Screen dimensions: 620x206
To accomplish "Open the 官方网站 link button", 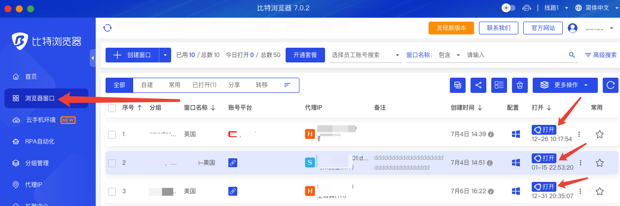I will [x=543, y=28].
